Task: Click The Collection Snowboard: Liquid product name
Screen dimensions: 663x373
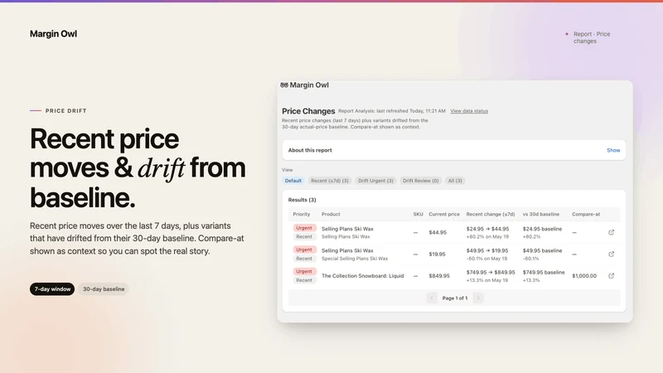Action: click(x=362, y=276)
